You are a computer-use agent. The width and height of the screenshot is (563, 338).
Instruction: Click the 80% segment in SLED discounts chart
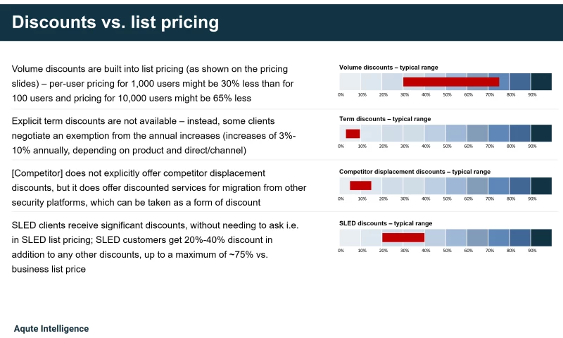pyautogui.click(x=520, y=237)
